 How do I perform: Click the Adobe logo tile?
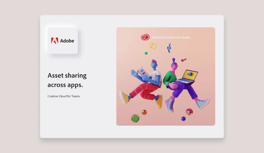point(63,40)
